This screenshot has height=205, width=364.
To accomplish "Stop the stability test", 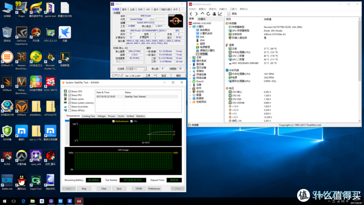I will (84, 188).
